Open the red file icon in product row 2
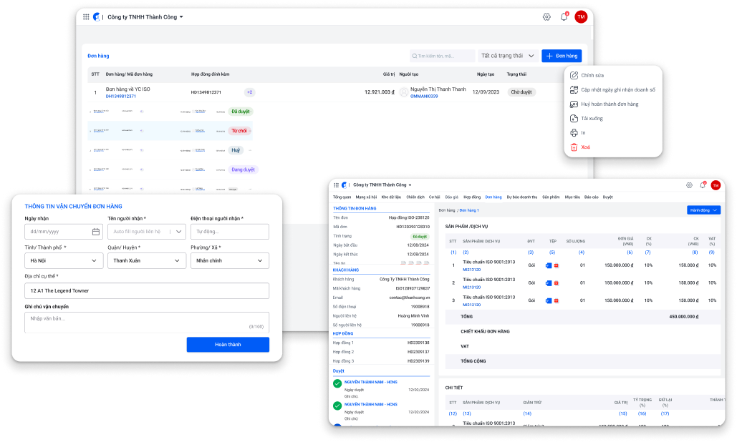 tap(556, 283)
